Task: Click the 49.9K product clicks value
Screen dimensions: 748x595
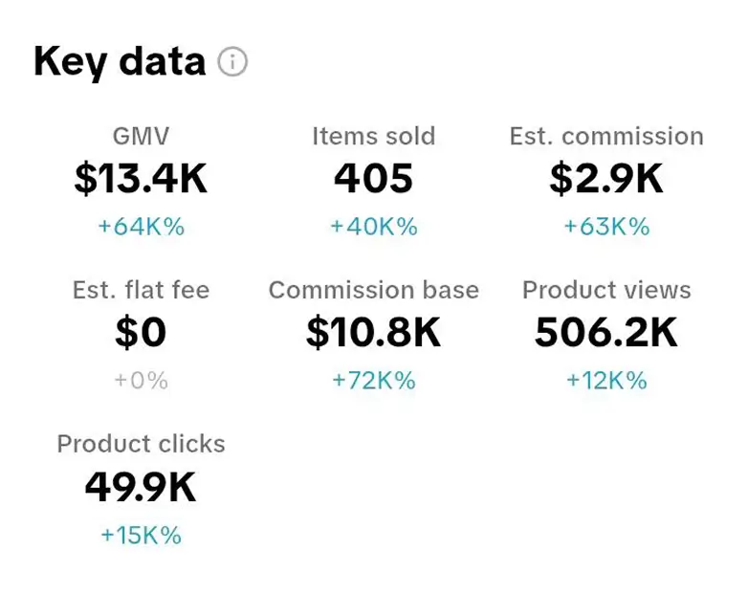Action: click(141, 488)
